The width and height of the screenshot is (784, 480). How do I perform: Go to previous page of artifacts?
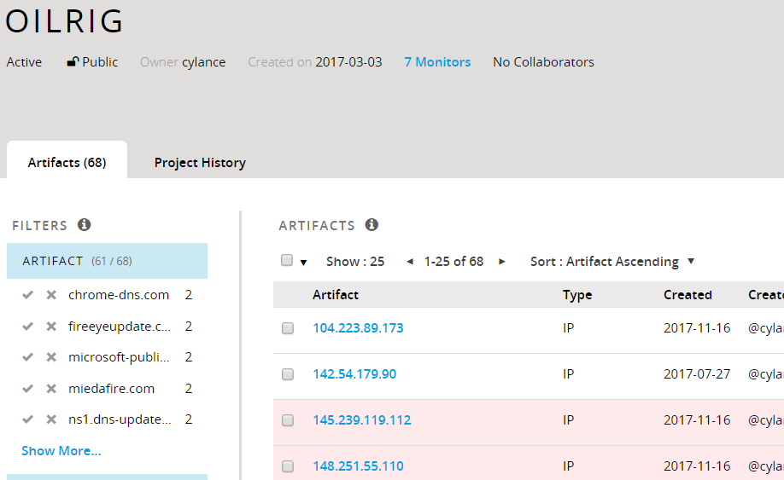[x=410, y=262]
